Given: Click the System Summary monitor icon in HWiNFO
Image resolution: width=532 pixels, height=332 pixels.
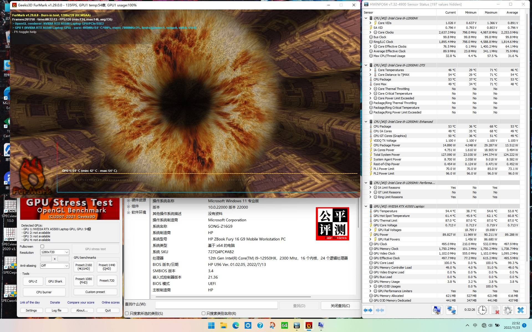Looking at the screenshot, I should (437, 310).
